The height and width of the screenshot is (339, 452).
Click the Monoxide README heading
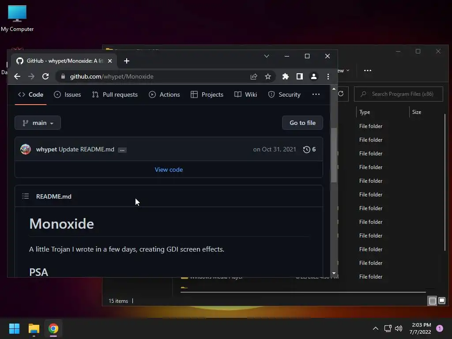(62, 224)
